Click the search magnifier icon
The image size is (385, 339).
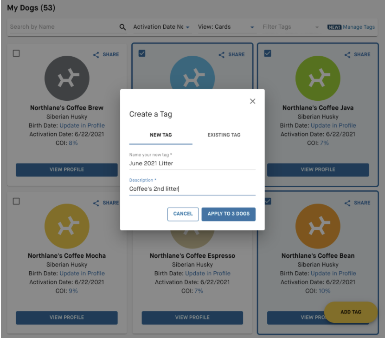pyautogui.click(x=122, y=27)
